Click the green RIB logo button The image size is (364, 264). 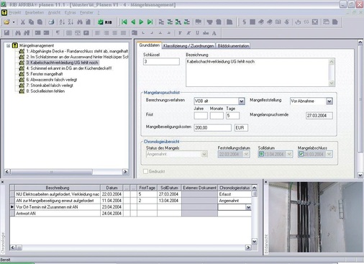(105, 22)
